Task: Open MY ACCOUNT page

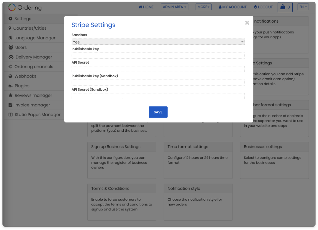Action: click(x=233, y=7)
